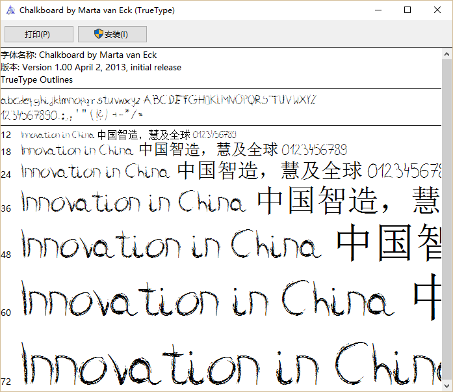Close the font preview window
453x392 pixels.
[x=437, y=10]
